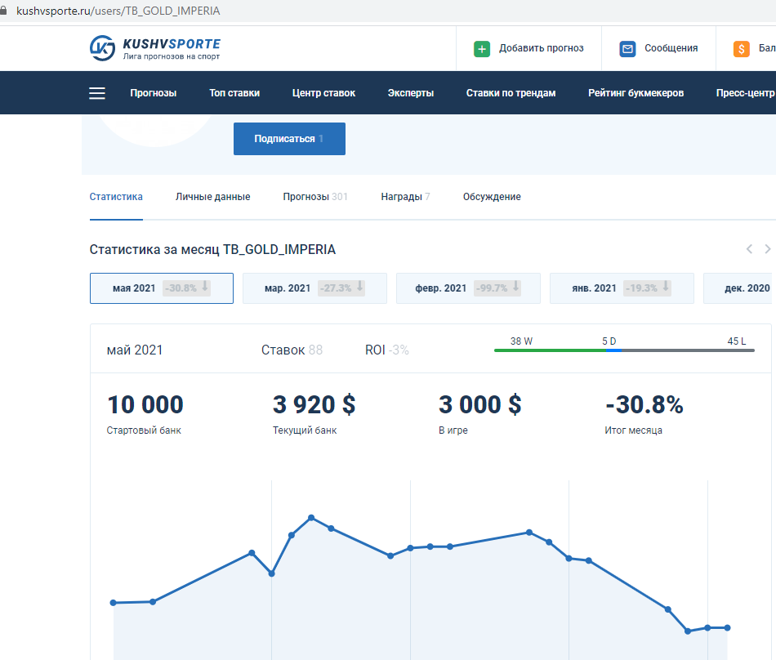Click the browser address bar lock icon
776x660 pixels.
7,11
